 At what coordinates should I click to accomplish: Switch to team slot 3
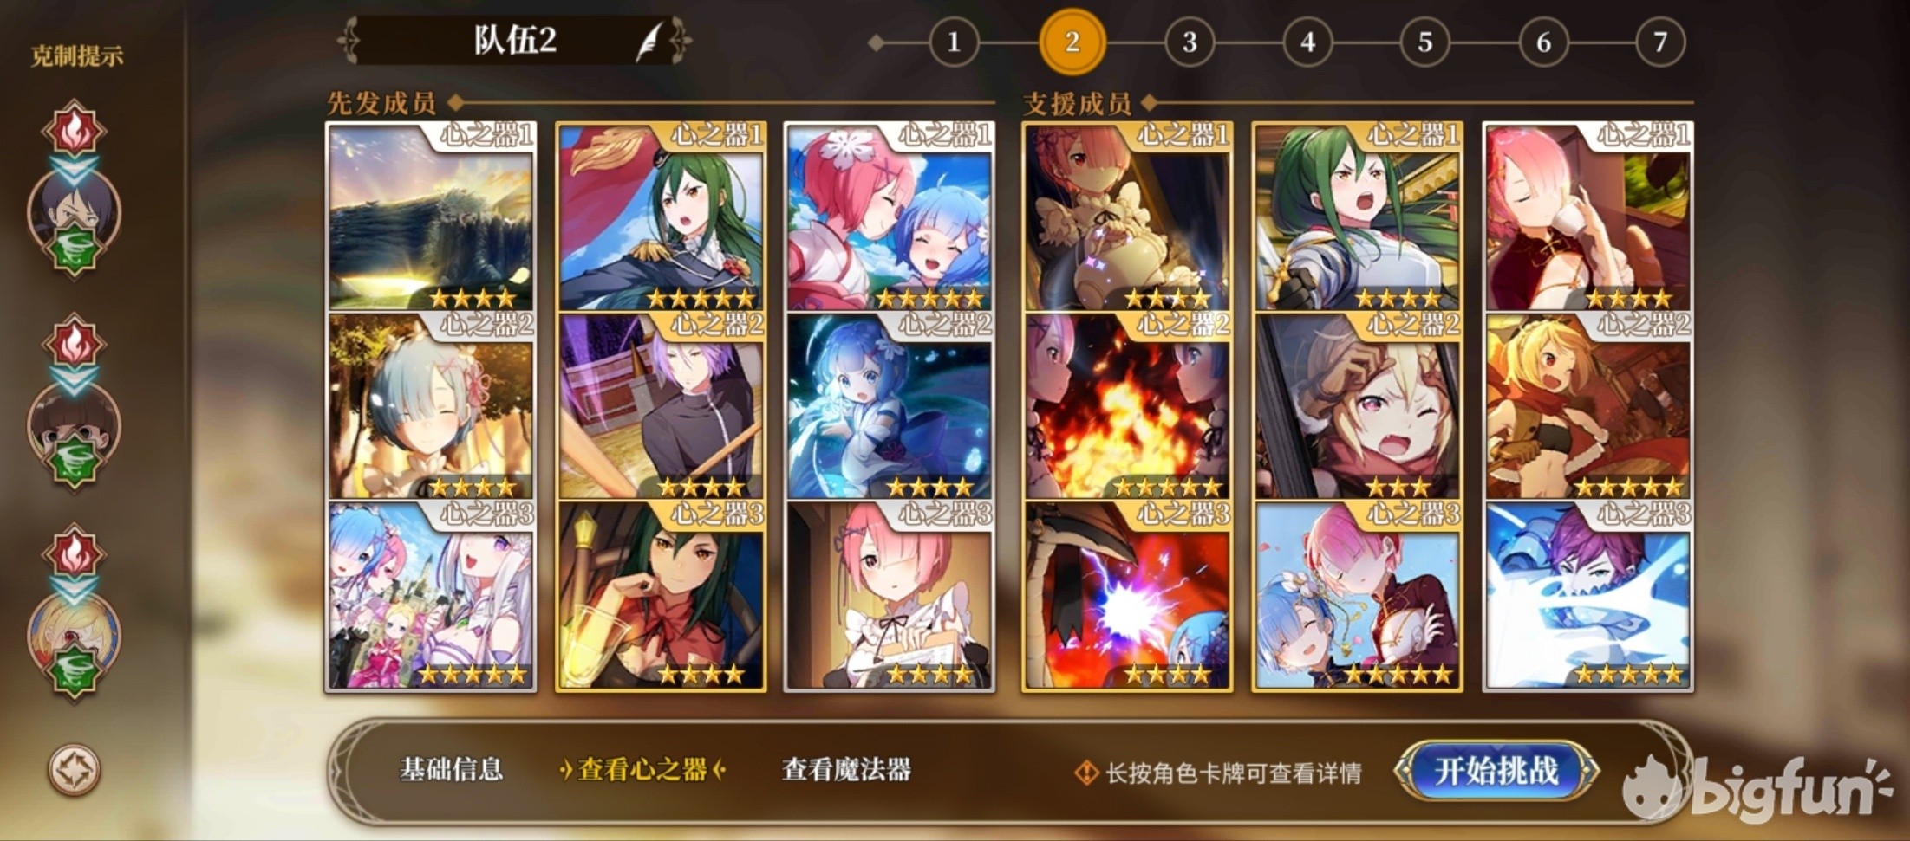click(x=1190, y=42)
